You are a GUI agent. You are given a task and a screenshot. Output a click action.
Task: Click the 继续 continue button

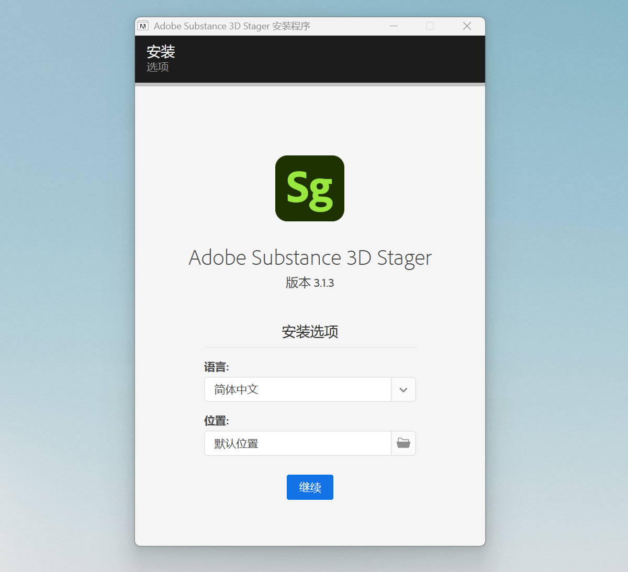tap(310, 487)
